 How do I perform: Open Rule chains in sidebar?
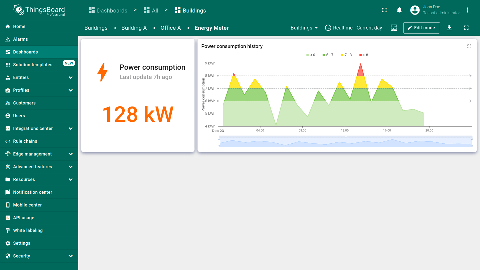point(25,141)
